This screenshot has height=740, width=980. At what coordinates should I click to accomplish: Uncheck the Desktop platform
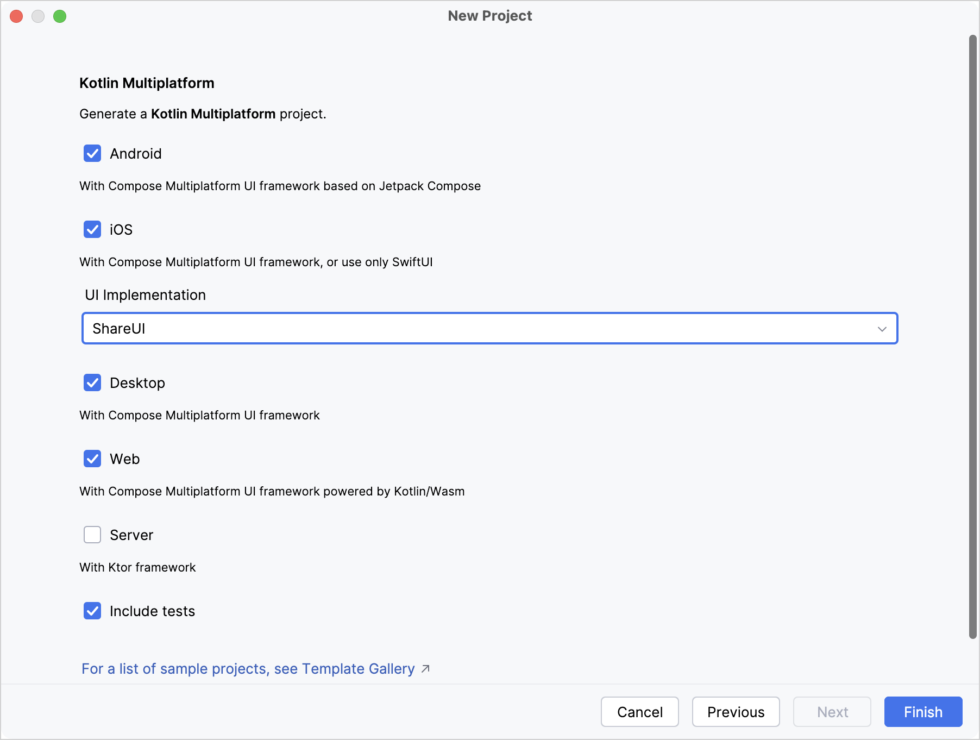click(x=92, y=383)
